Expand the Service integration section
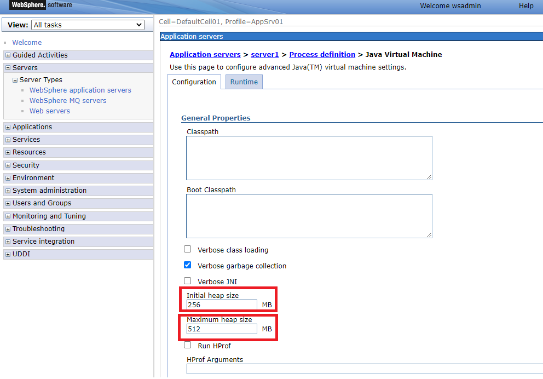This screenshot has height=379, width=543. (8, 242)
